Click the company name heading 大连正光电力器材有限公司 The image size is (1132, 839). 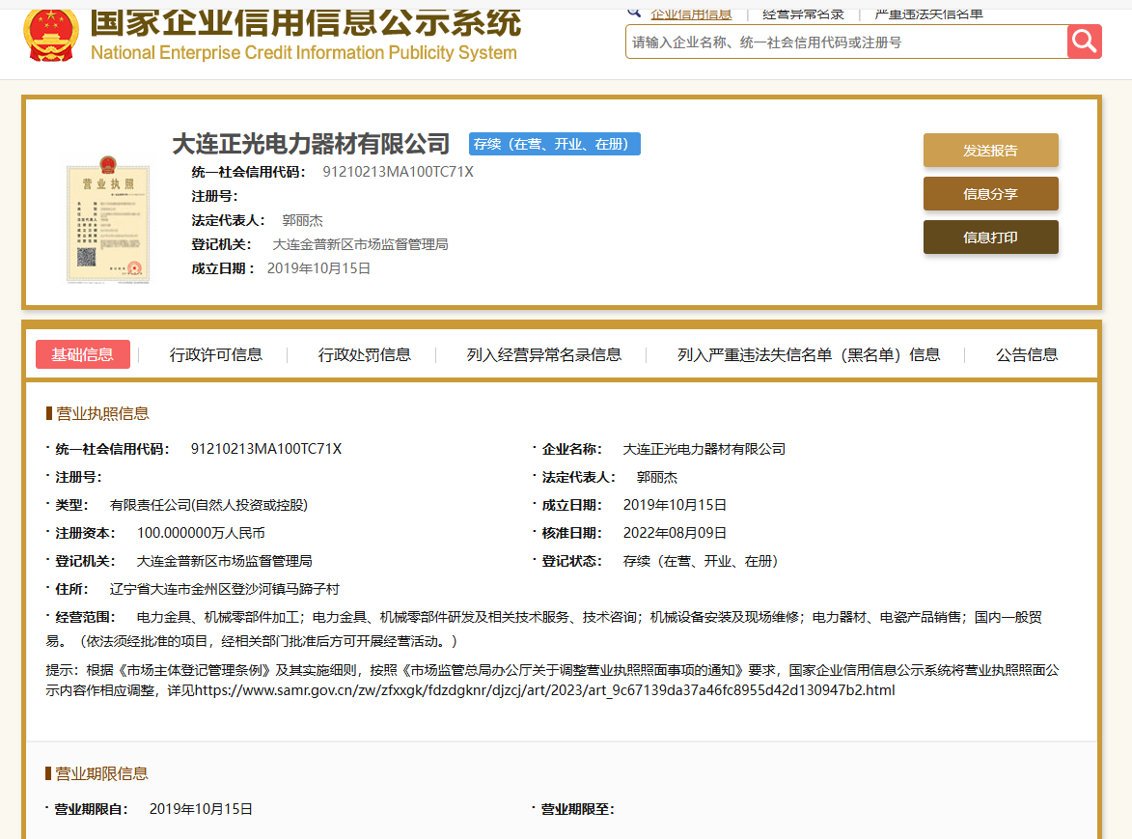(x=311, y=144)
